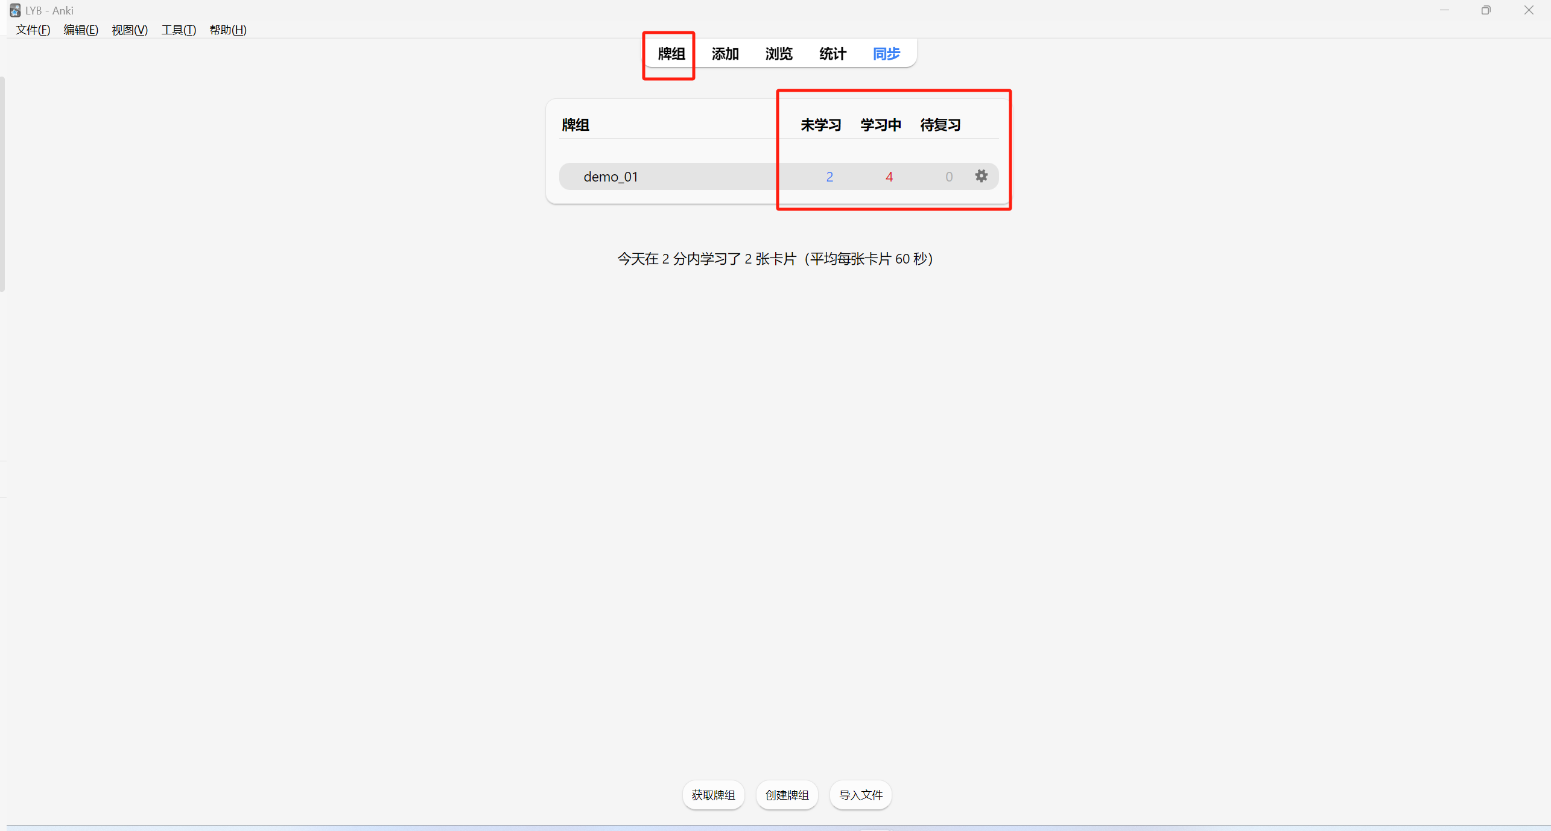The width and height of the screenshot is (1551, 831).
Task: Switch to the 牌组 decks view
Action: (671, 54)
